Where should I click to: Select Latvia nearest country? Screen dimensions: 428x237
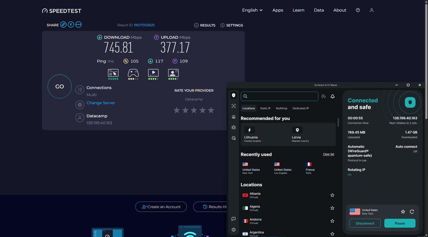(300, 134)
